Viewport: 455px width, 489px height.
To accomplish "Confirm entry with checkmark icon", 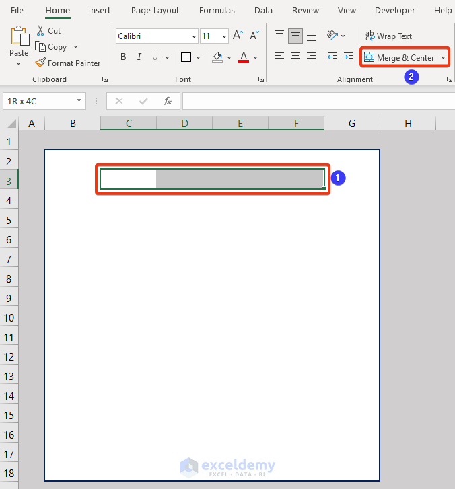I will (x=143, y=101).
